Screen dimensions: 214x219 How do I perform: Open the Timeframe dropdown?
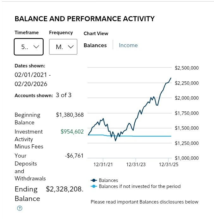pos(29,47)
